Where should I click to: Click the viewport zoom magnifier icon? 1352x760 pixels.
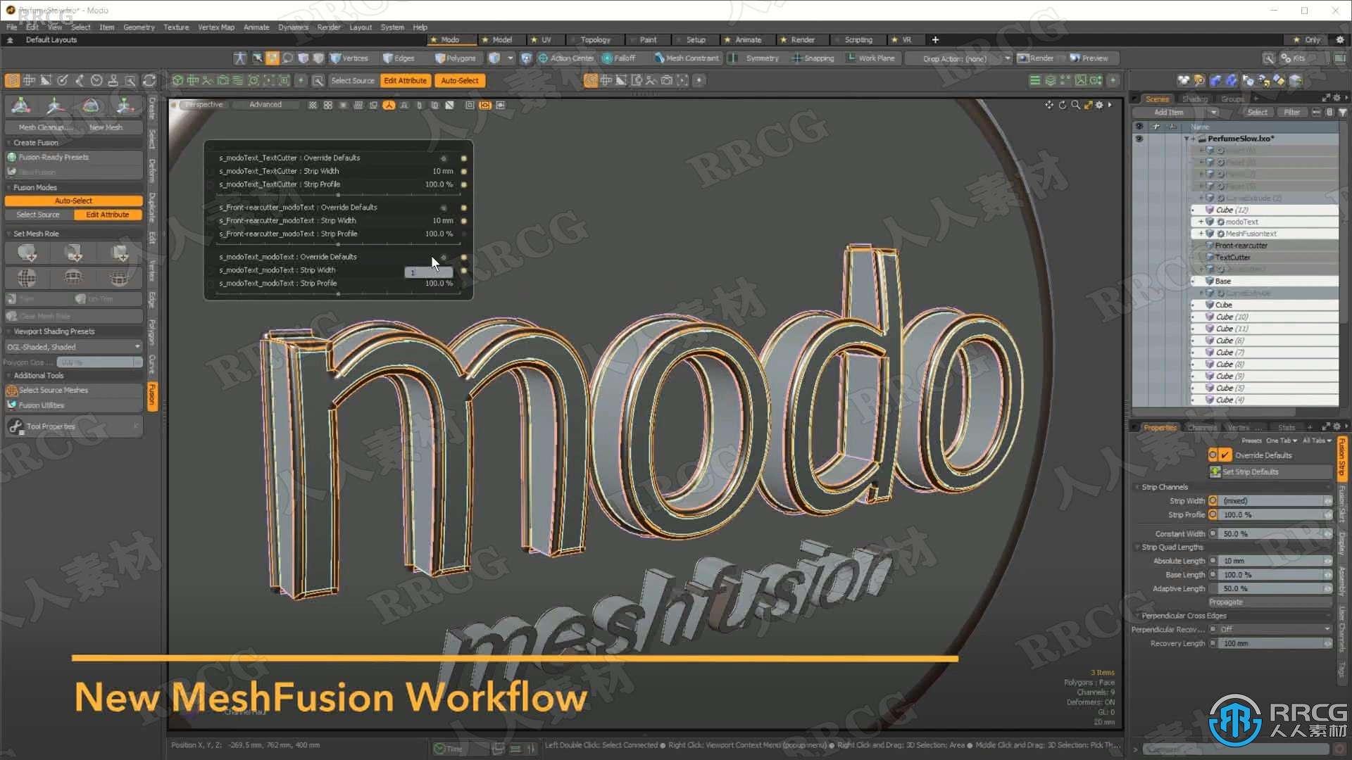tap(1075, 105)
